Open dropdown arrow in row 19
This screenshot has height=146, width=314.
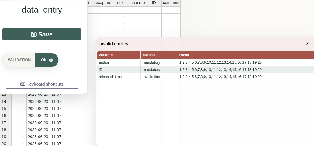pos(23,137)
